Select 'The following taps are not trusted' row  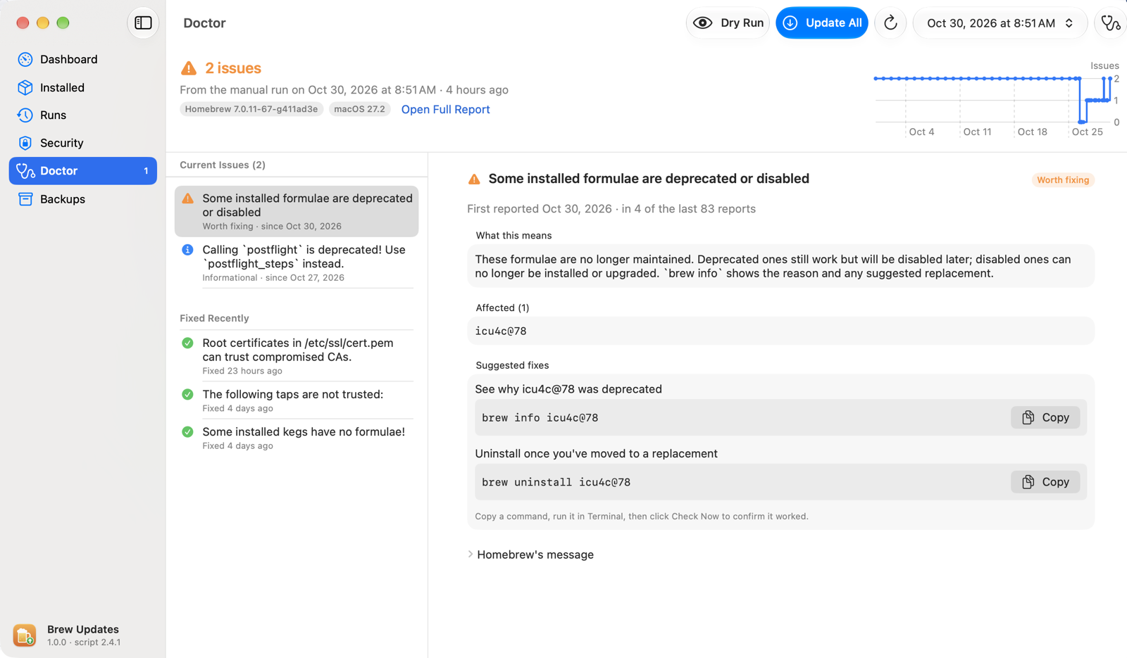[x=297, y=400]
